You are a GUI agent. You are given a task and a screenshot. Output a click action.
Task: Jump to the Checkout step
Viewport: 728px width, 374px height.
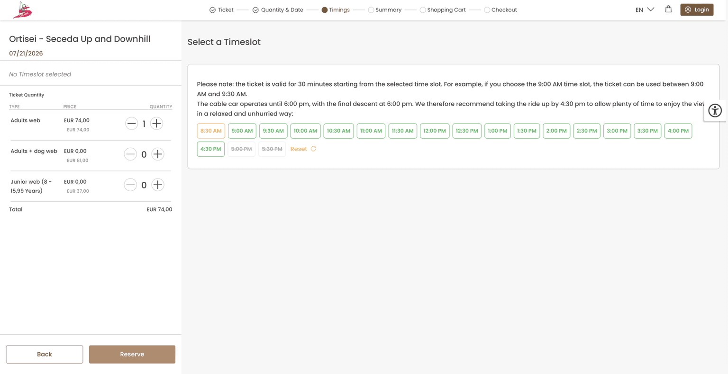click(500, 10)
